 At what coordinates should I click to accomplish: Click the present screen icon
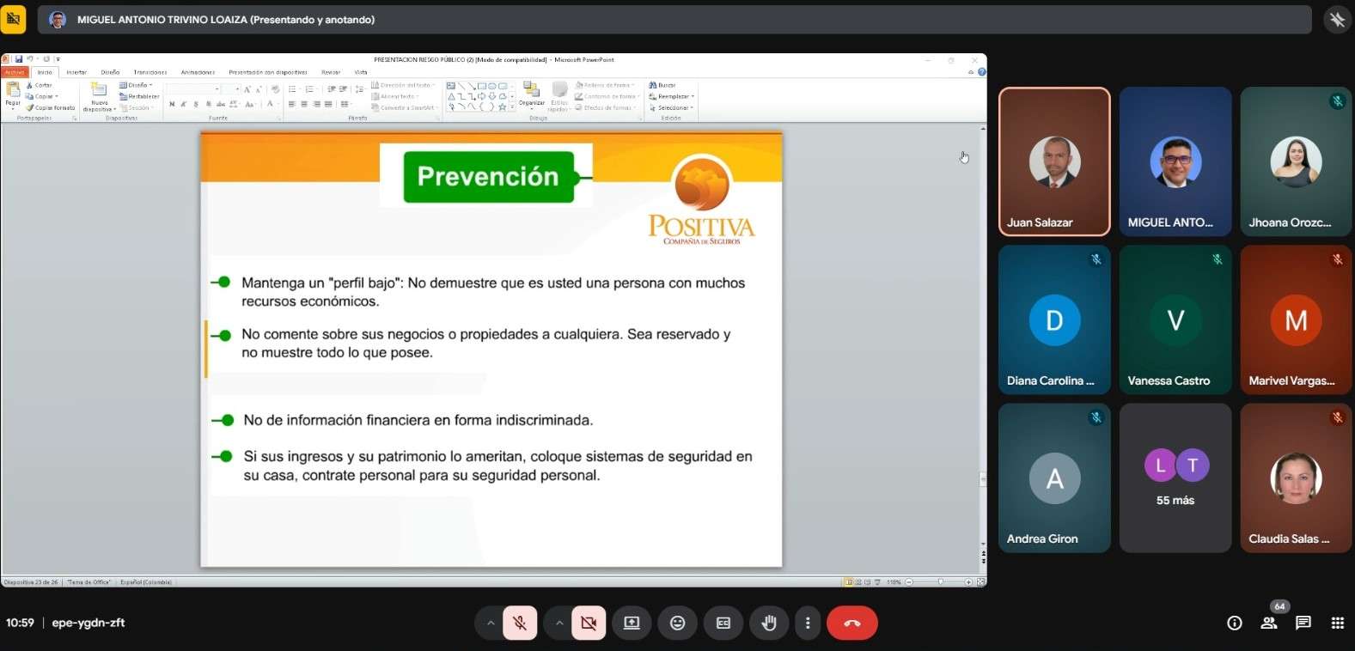coord(632,624)
